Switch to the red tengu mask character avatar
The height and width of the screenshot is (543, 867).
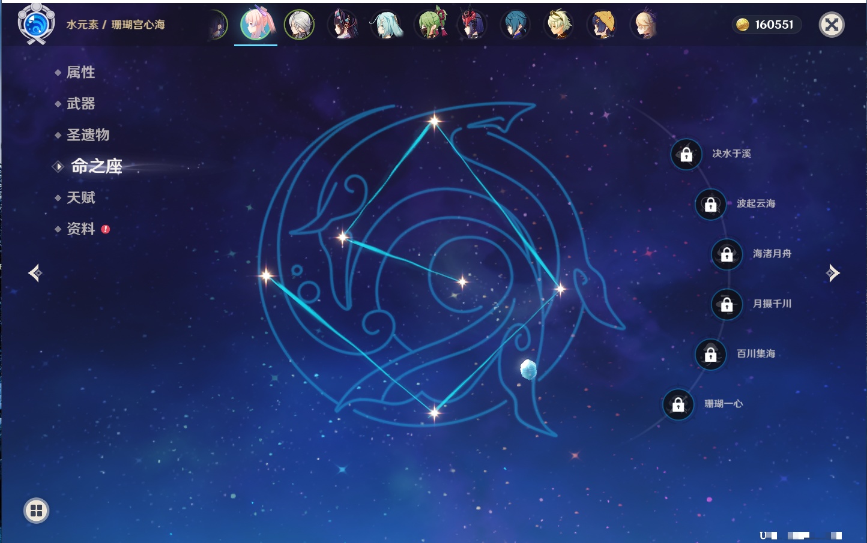[473, 25]
